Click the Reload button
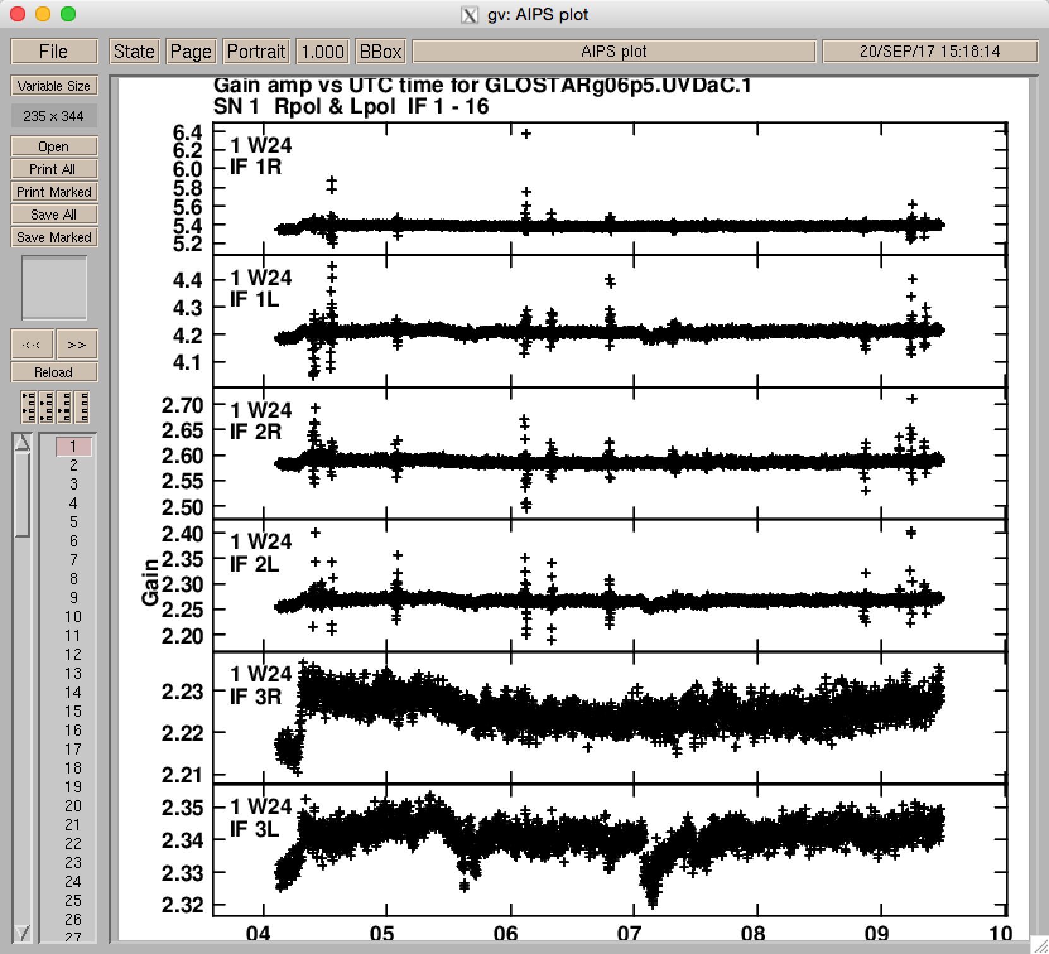The width and height of the screenshot is (1049, 954). [x=54, y=372]
